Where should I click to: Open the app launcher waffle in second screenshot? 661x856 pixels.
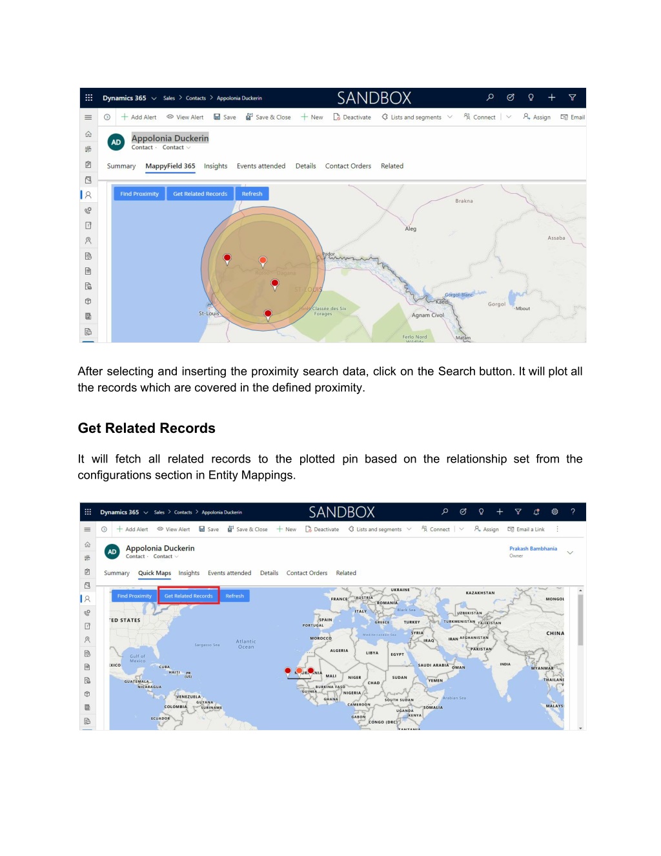pos(88,512)
